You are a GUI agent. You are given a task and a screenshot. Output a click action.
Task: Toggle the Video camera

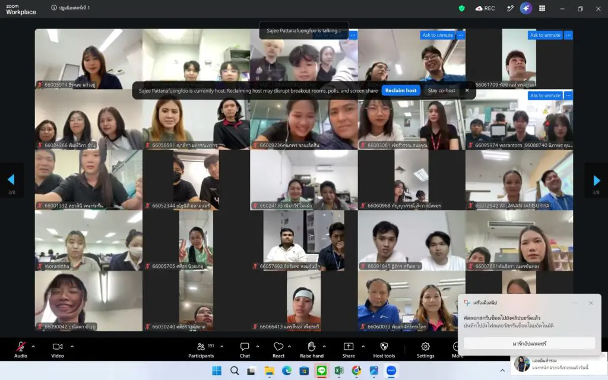[58, 349]
